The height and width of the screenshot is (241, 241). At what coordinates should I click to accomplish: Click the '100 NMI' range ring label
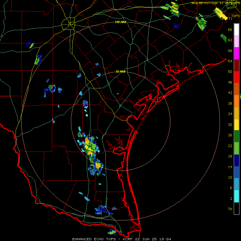point(120,22)
